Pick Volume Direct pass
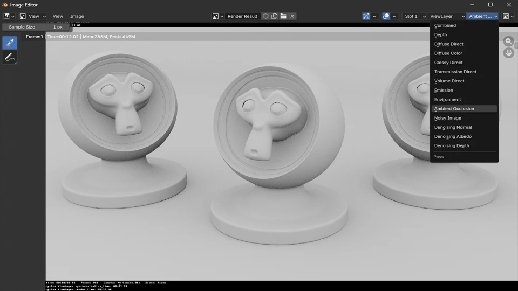Image resolution: width=518 pixels, height=291 pixels. [464, 81]
